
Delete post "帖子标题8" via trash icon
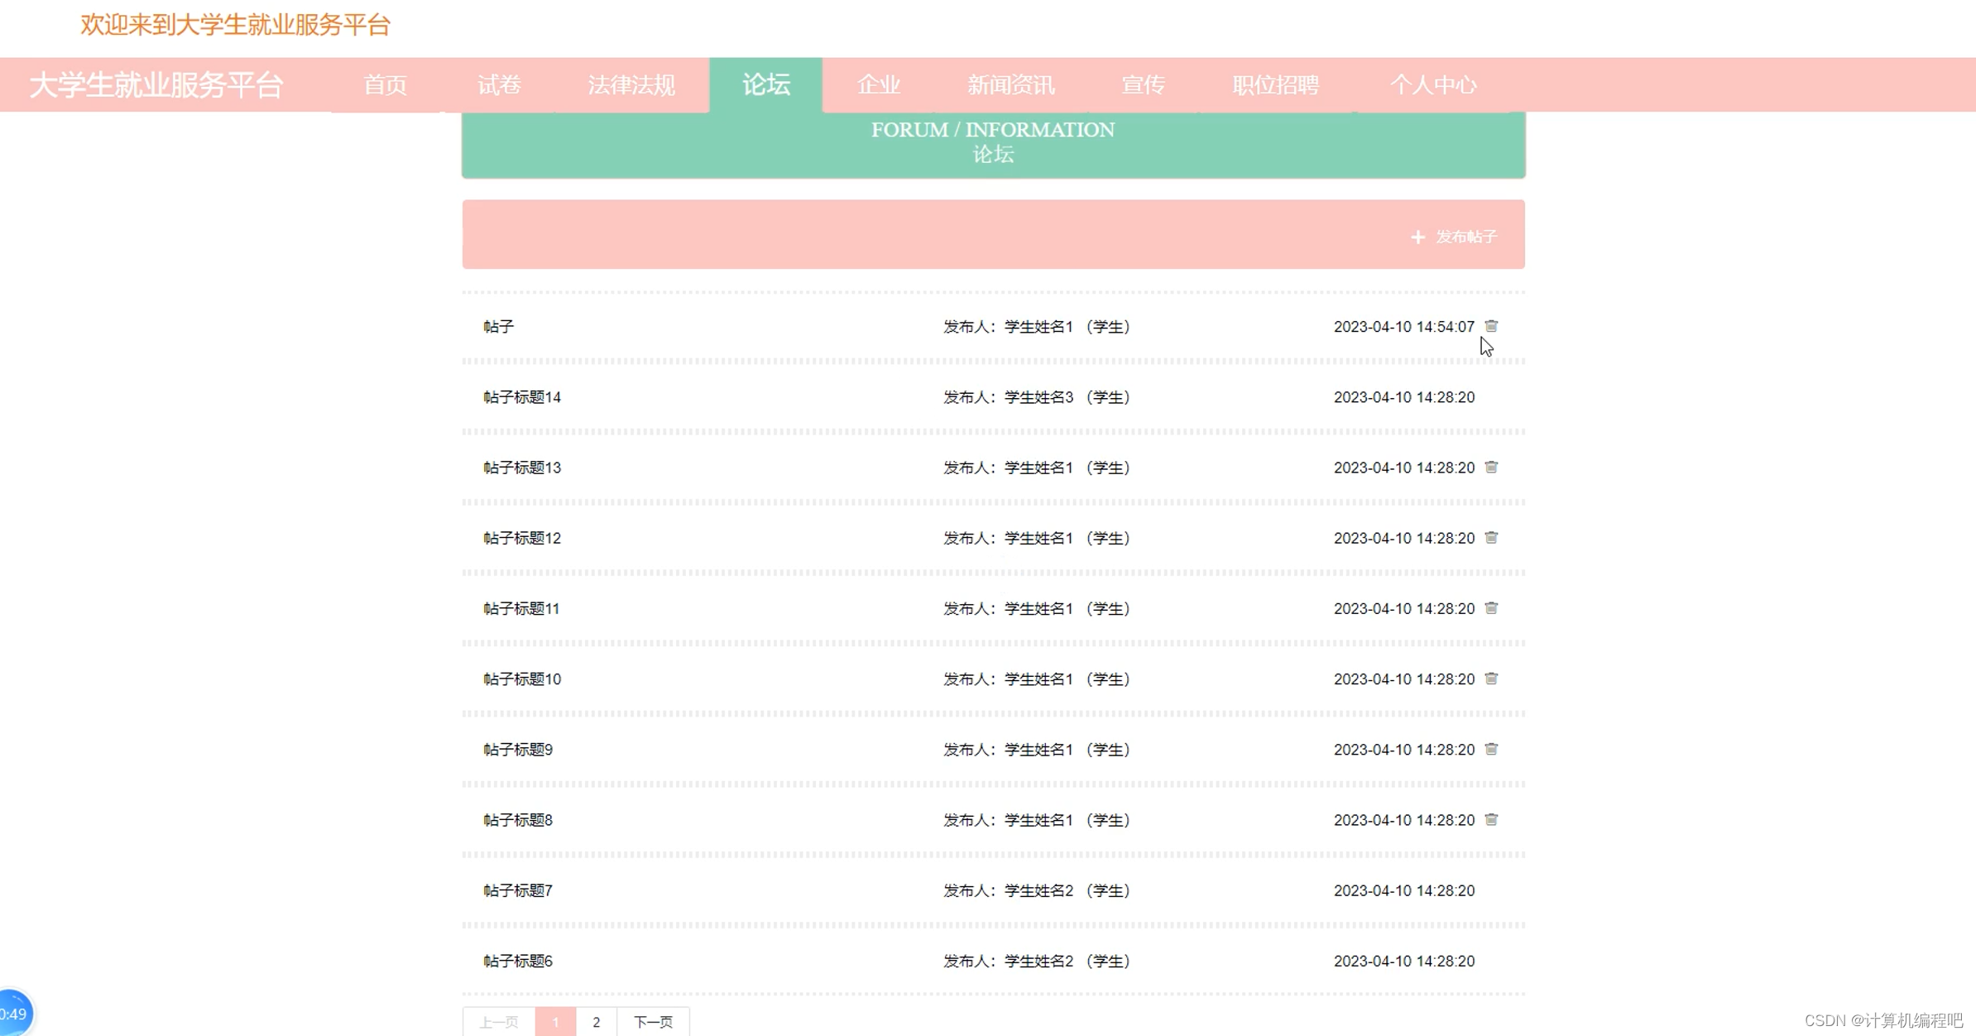[1492, 820]
